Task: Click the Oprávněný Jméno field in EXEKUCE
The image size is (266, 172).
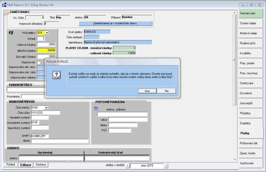Action: point(51,158)
